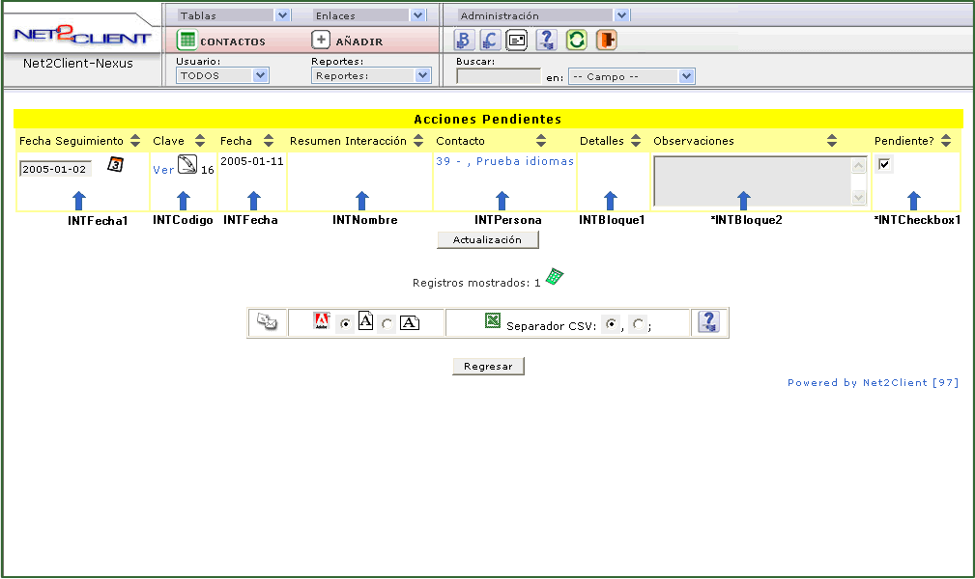Click in the Buscar search field

(x=498, y=76)
